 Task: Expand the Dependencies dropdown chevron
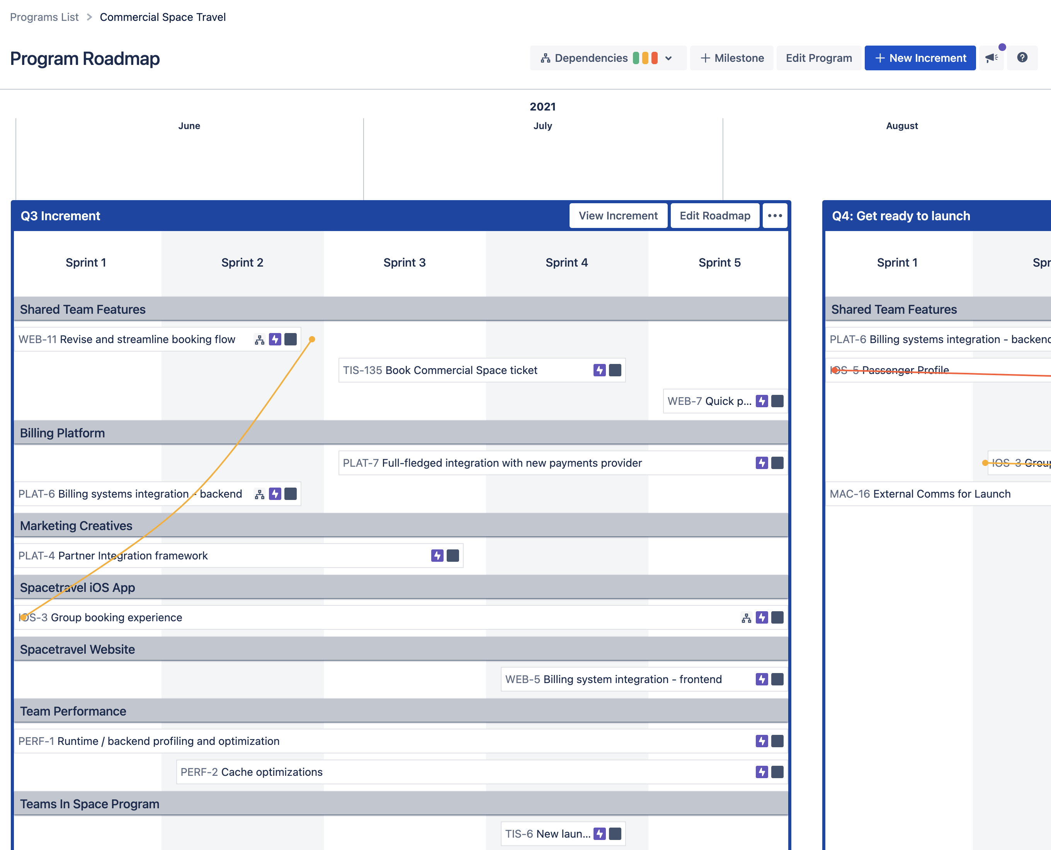click(668, 58)
